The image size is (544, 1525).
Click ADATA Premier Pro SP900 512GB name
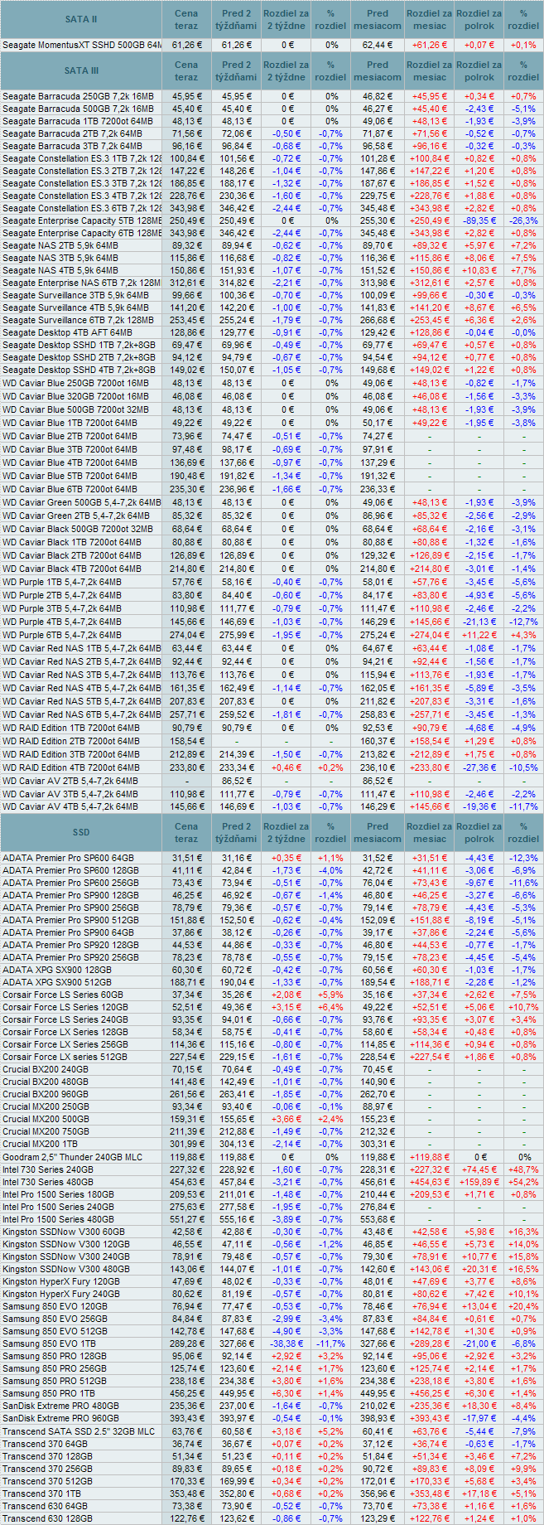70,921
